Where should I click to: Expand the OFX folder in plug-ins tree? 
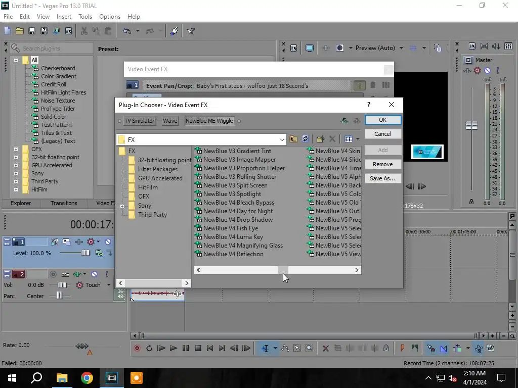click(x=16, y=149)
